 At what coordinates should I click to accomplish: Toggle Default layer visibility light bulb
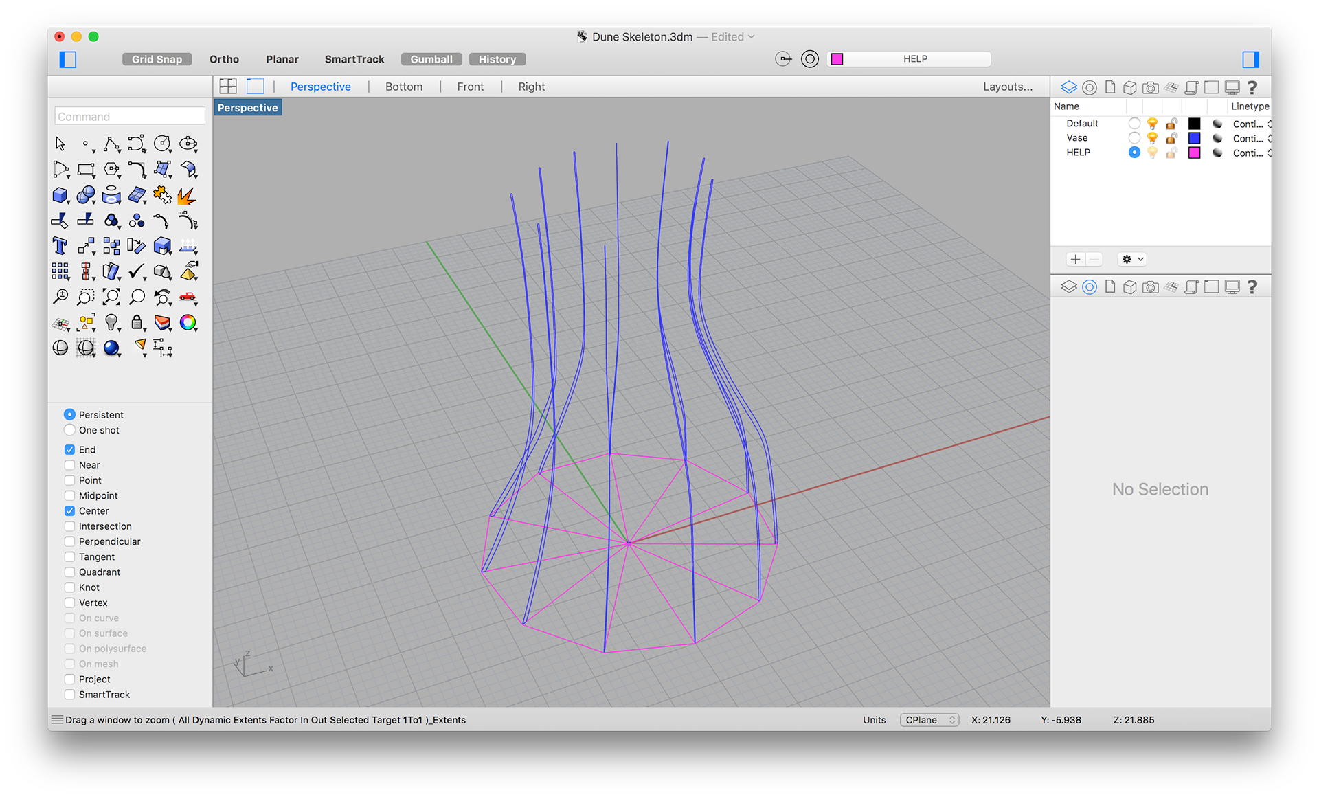[1153, 124]
